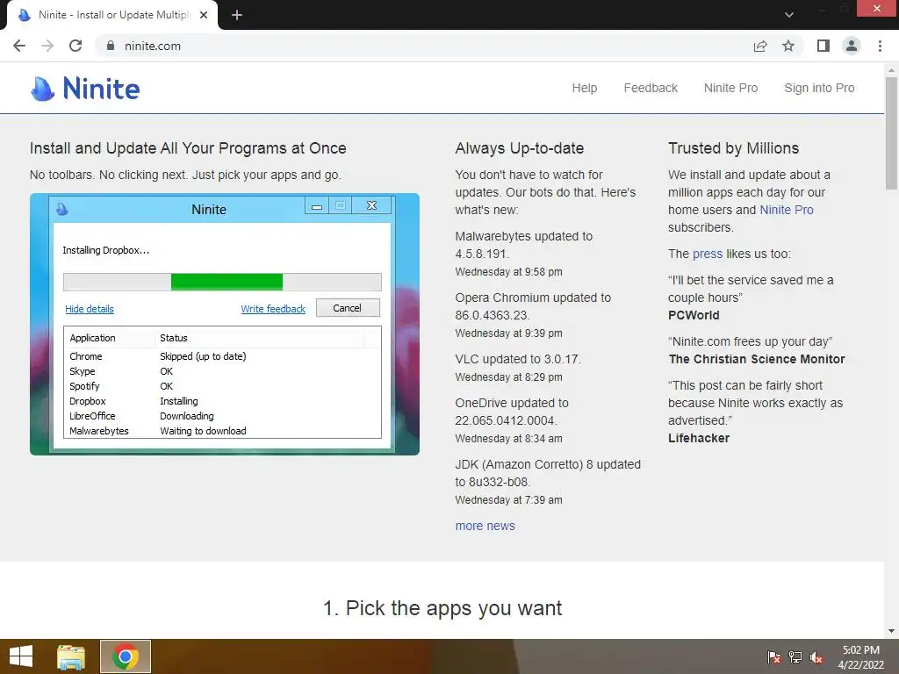Click the JDK (Amazon Corretto) 8 updated text
The width and height of the screenshot is (899, 674).
point(548,473)
